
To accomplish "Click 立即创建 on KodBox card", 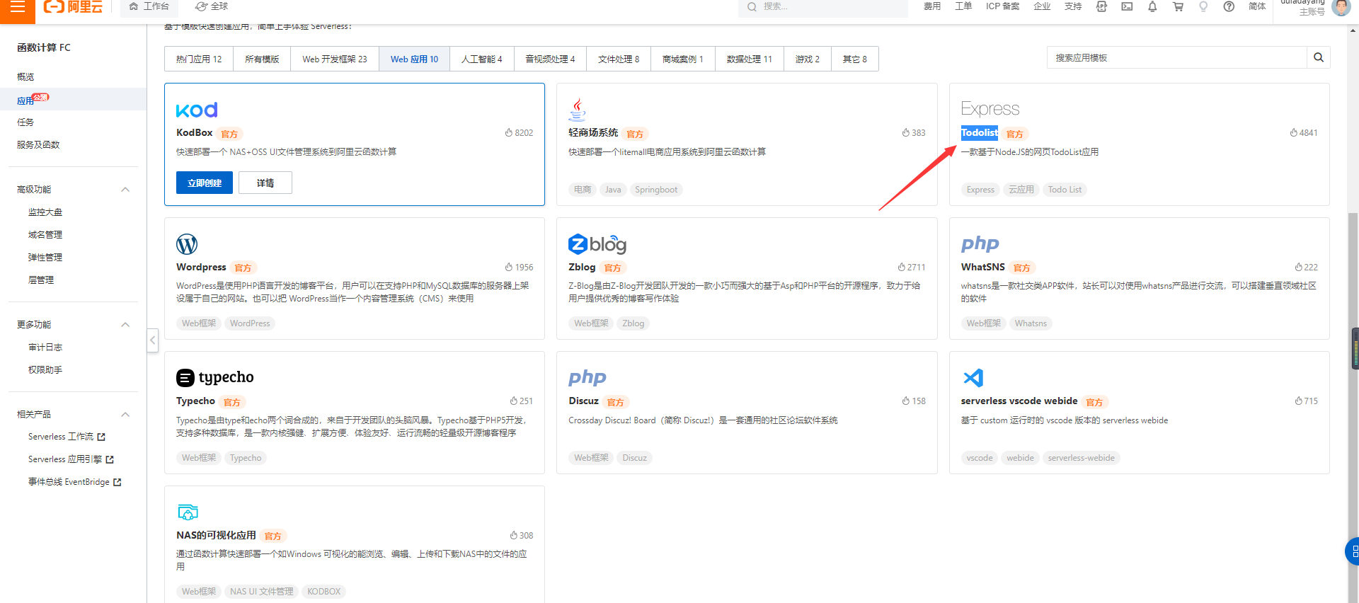I will [205, 183].
